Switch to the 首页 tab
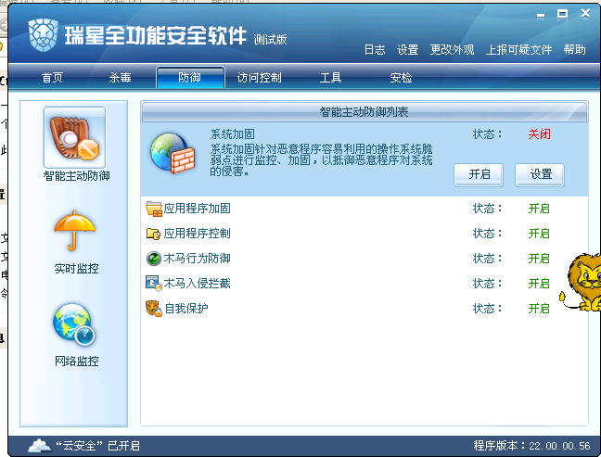 click(52, 78)
